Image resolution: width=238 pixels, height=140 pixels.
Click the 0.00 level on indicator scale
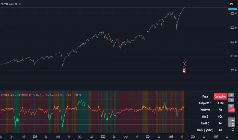(x=231, y=106)
